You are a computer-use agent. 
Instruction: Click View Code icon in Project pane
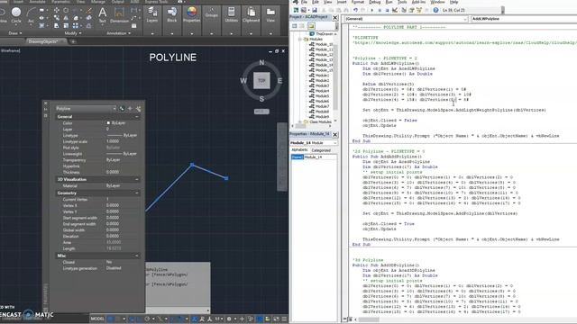[295, 26]
